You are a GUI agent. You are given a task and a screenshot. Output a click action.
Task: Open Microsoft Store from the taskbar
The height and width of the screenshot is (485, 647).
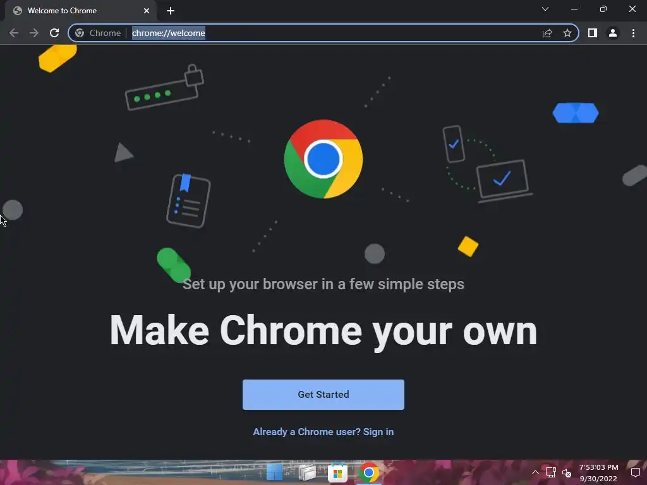pos(337,472)
